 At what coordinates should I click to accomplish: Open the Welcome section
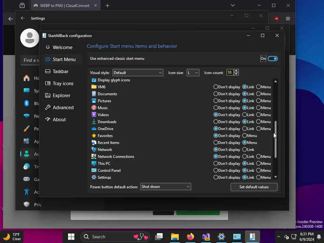[59, 47]
